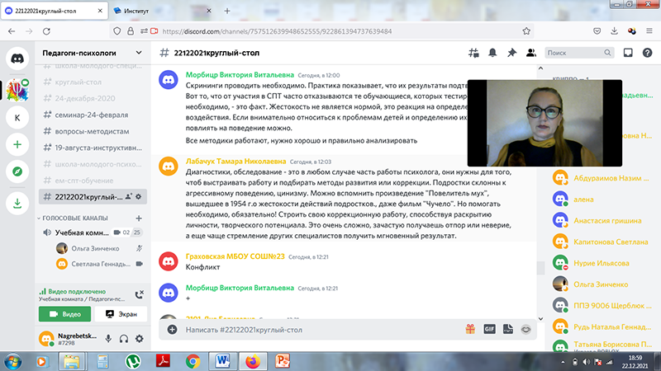Toggle member list icon
The width and height of the screenshot is (661, 371).
pos(531,53)
